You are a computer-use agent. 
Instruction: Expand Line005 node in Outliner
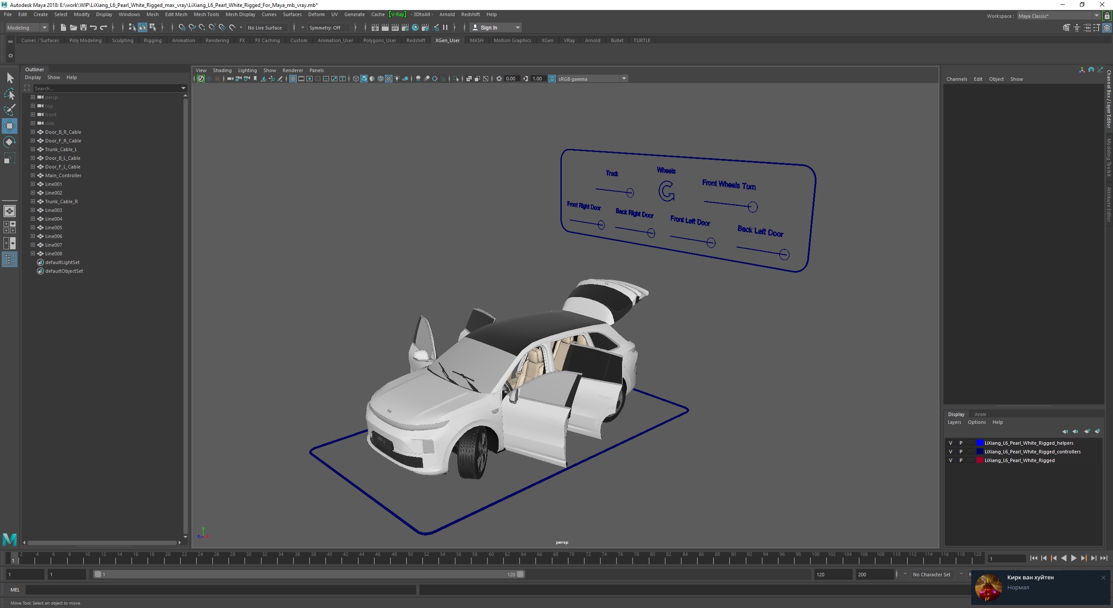coord(33,228)
